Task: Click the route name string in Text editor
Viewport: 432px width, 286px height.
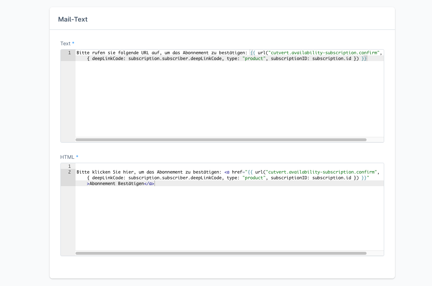Action: click(x=323, y=53)
